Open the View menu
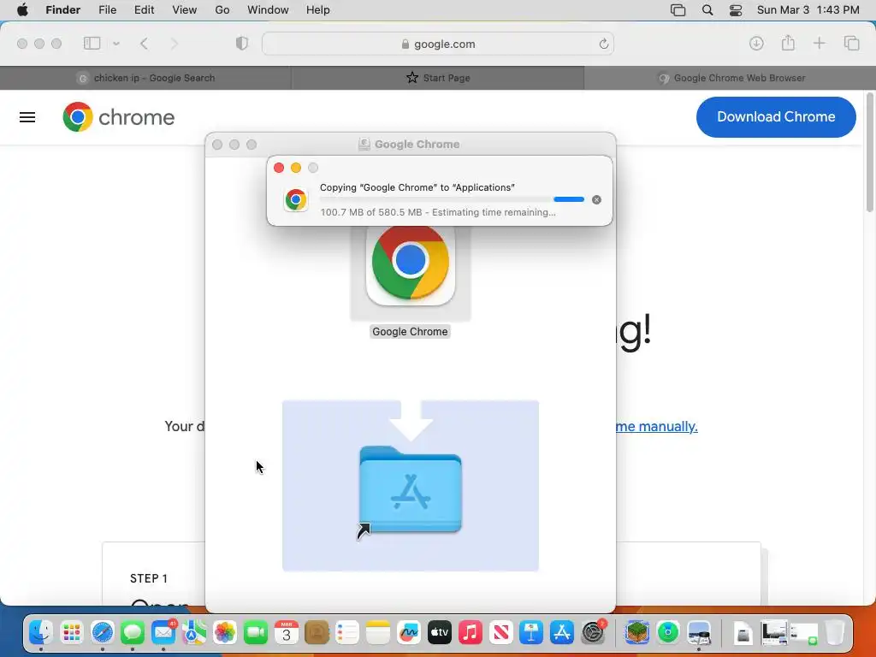876x657 pixels. click(x=185, y=10)
